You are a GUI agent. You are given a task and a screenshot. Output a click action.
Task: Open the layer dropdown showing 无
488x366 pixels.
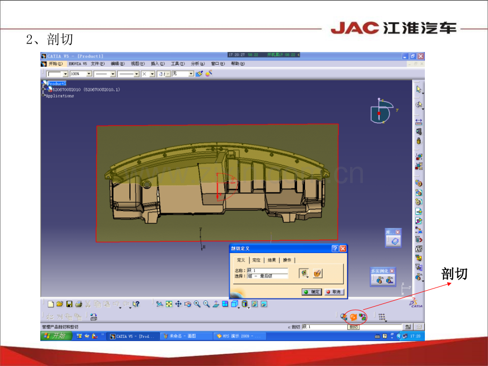coord(190,74)
